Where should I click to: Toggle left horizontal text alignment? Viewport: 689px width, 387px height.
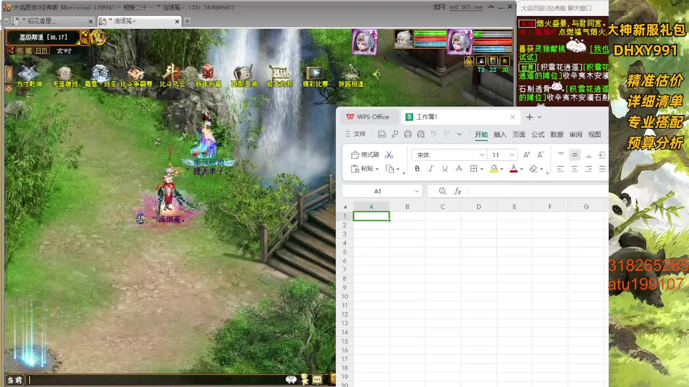(560, 169)
